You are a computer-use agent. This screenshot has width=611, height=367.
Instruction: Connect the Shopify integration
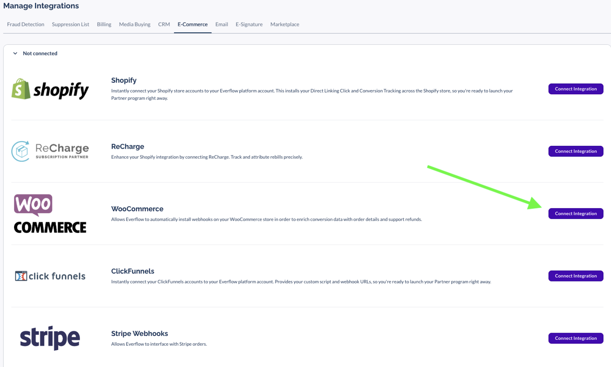click(x=576, y=89)
